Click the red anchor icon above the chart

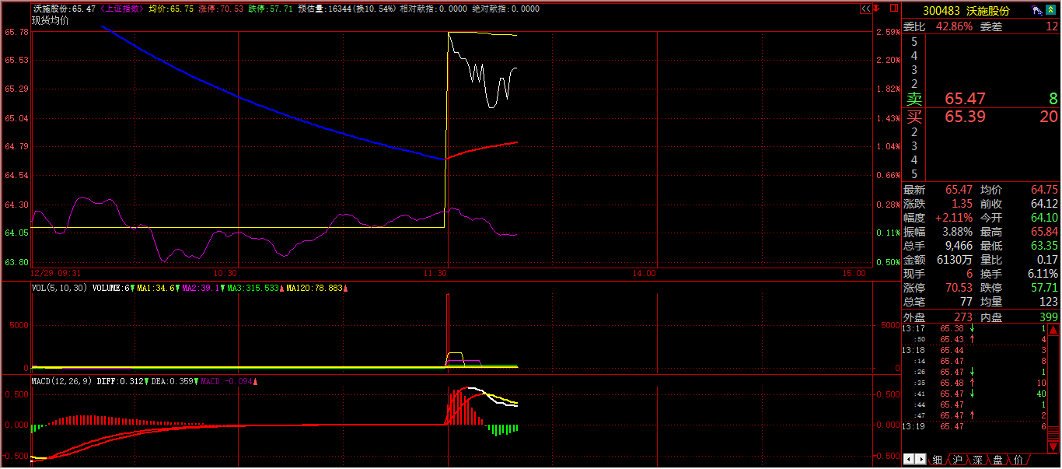(x=877, y=9)
